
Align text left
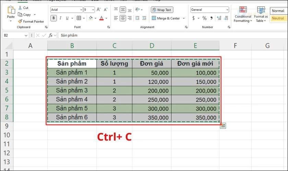[x=116, y=18]
